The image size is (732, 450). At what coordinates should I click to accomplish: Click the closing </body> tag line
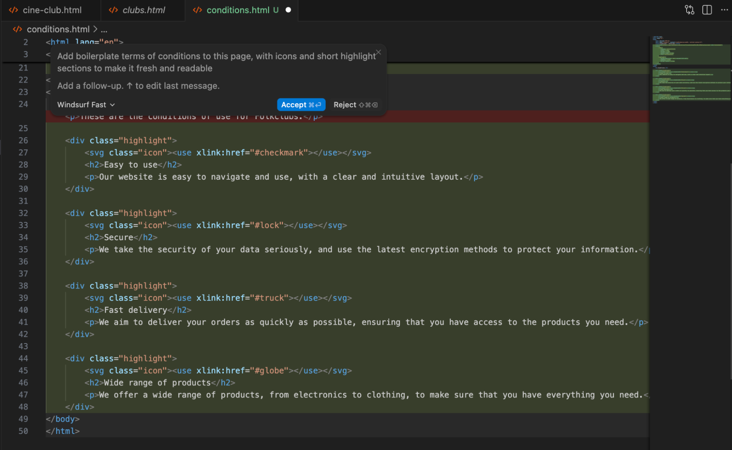[63, 419]
